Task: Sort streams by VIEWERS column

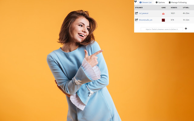Action: click(x=174, y=8)
